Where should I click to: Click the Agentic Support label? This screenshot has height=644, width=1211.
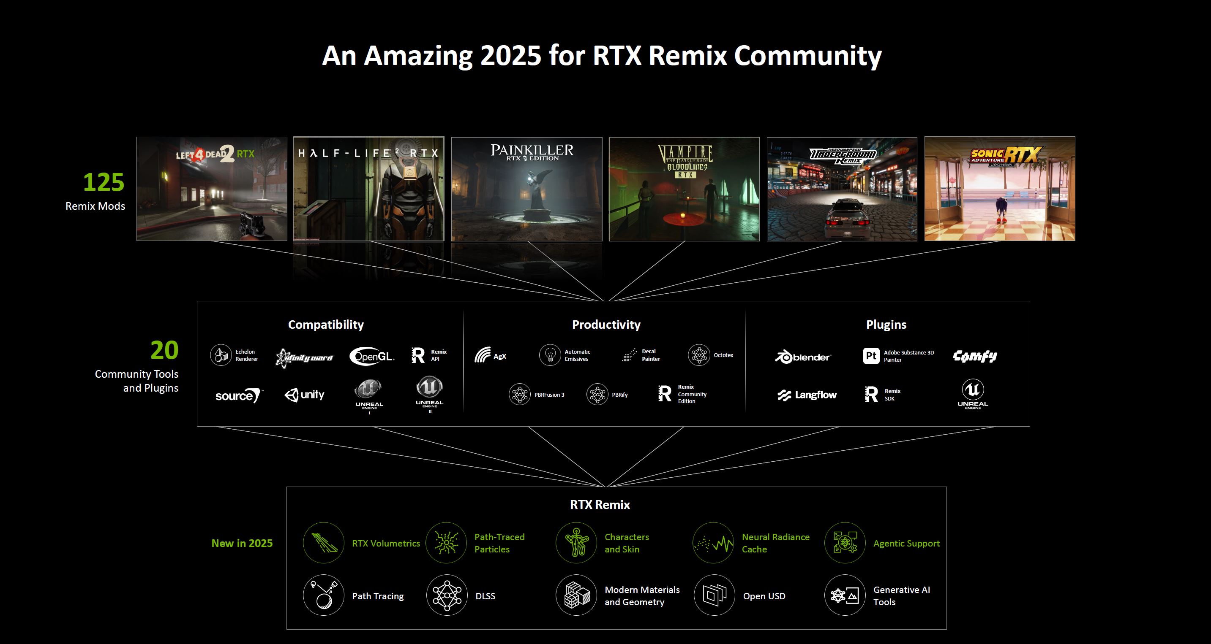click(906, 543)
